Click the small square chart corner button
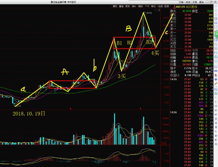The width and height of the screenshot is (218, 167). pyautogui.click(x=159, y=10)
